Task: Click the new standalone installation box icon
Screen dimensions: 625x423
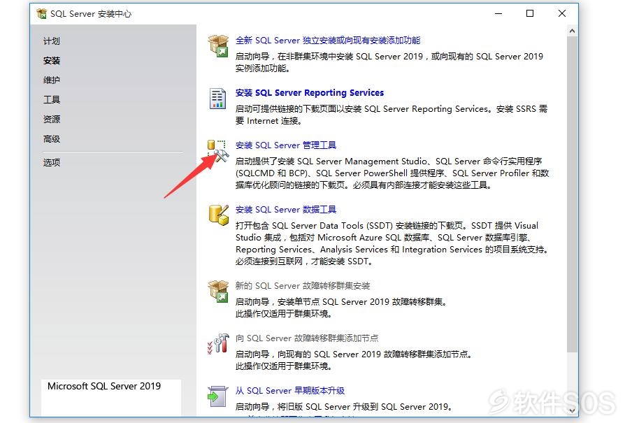Action: coord(218,45)
